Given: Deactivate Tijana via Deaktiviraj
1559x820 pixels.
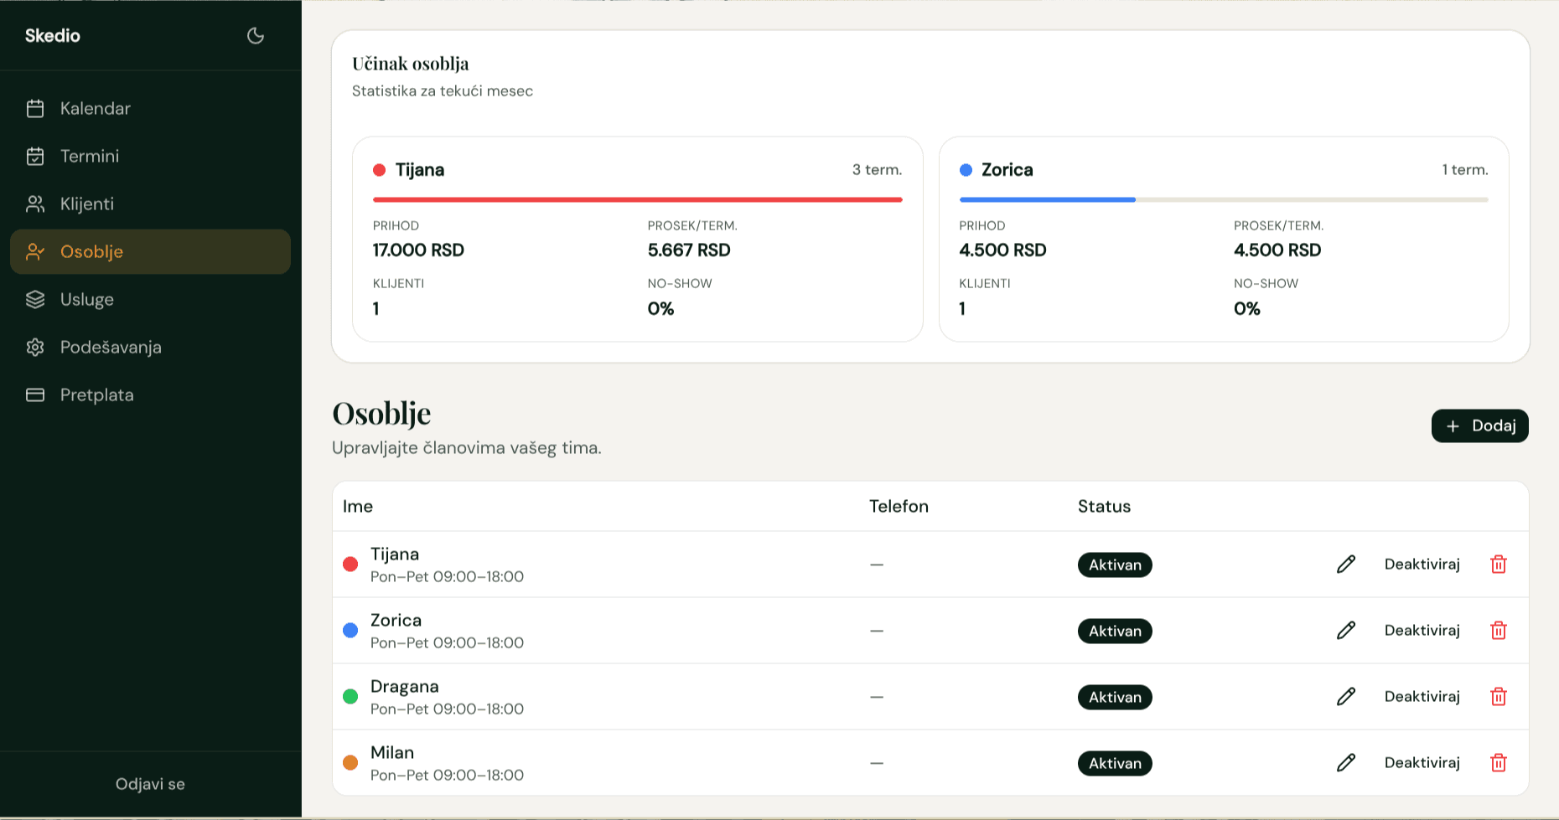Looking at the screenshot, I should click(1422, 565).
